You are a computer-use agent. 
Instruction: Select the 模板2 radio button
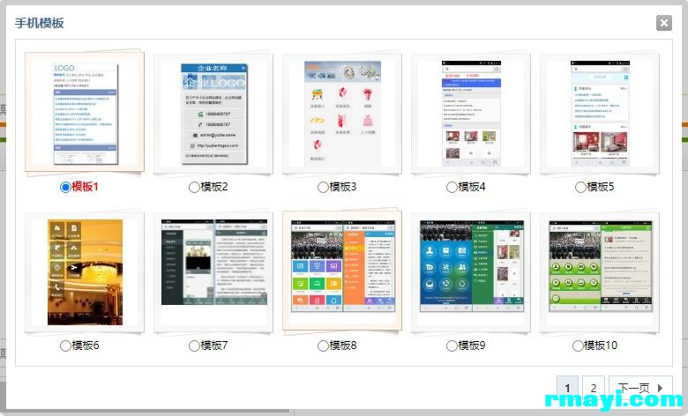tap(194, 187)
